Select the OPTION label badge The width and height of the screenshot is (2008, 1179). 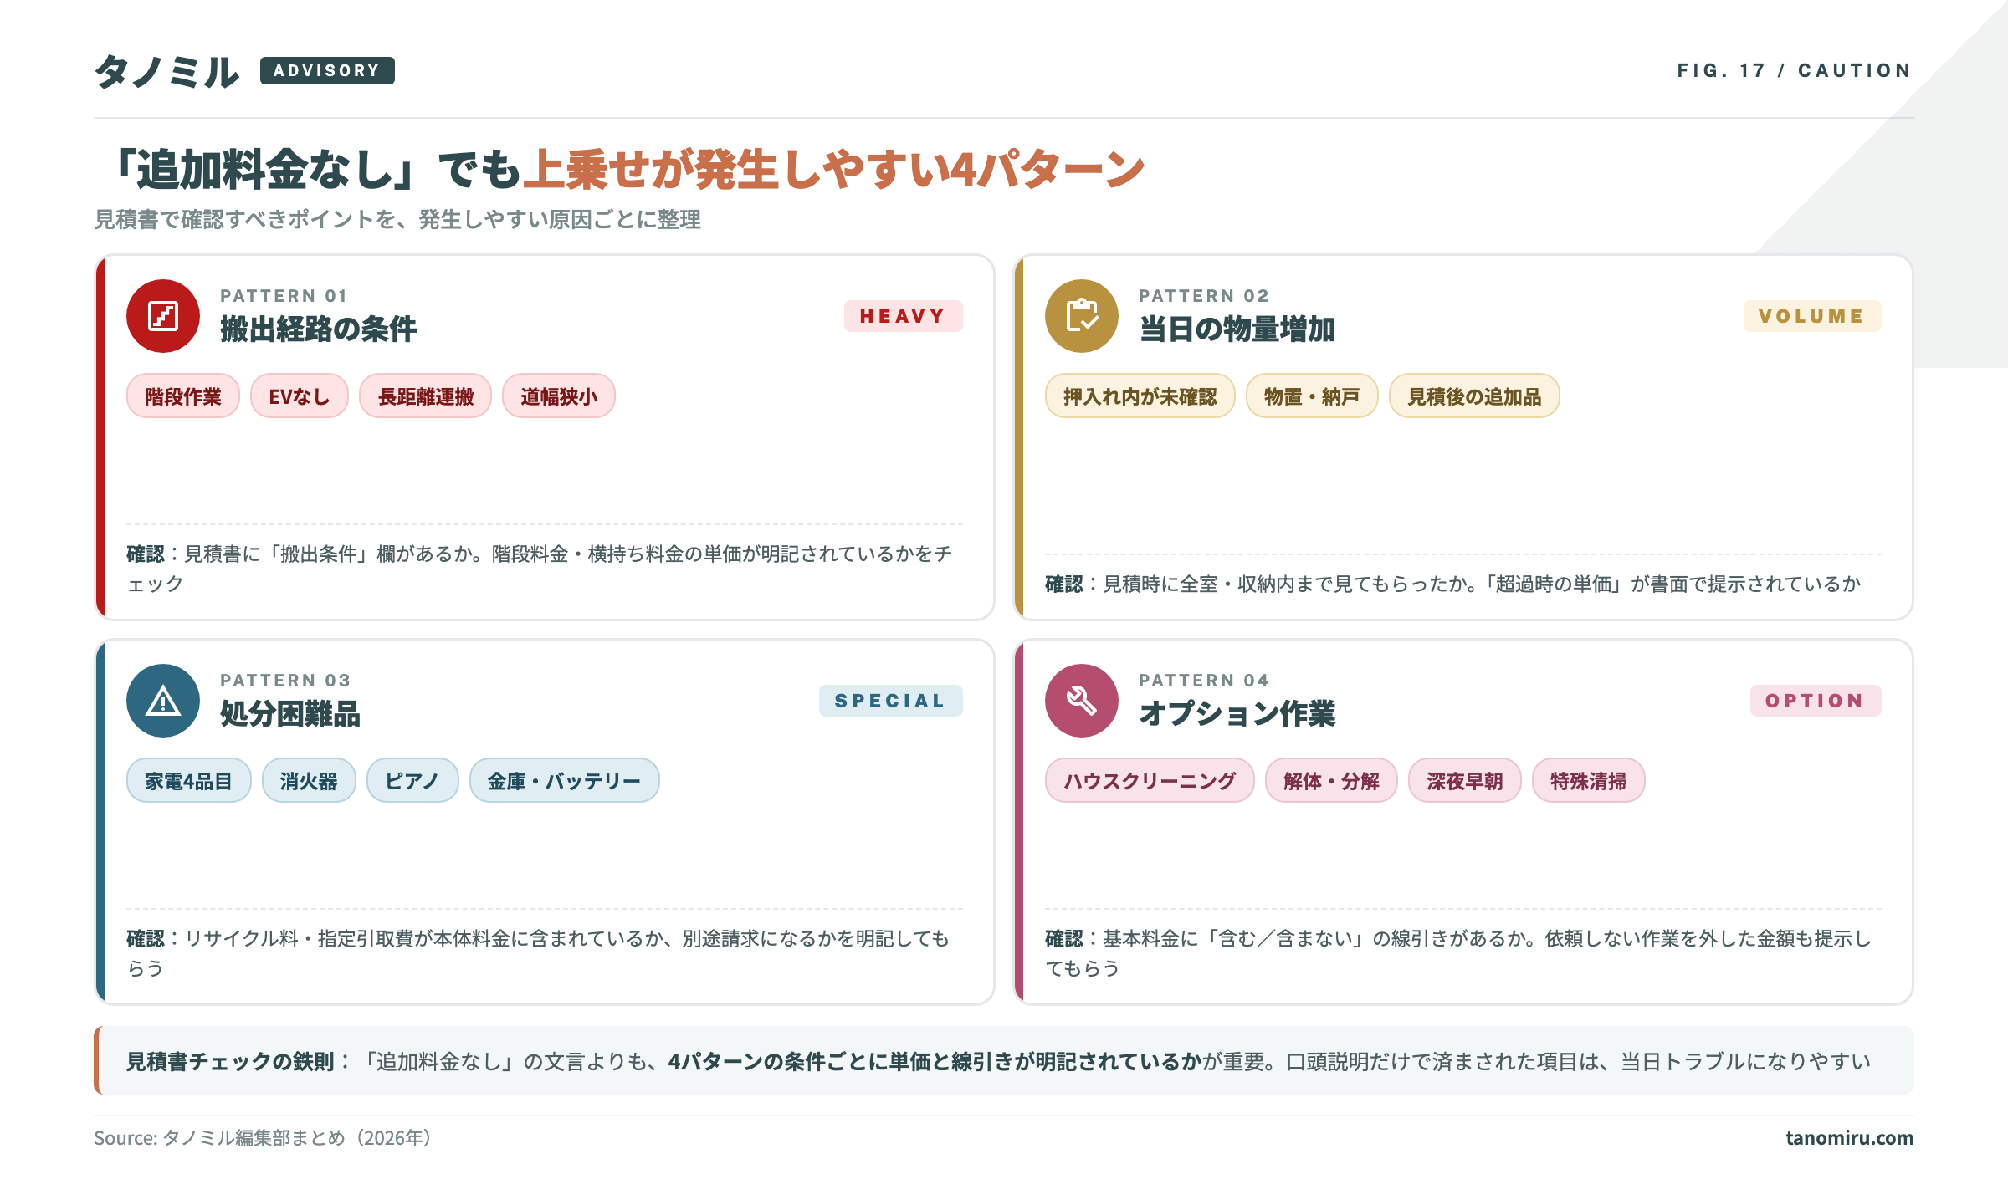click(x=1815, y=701)
